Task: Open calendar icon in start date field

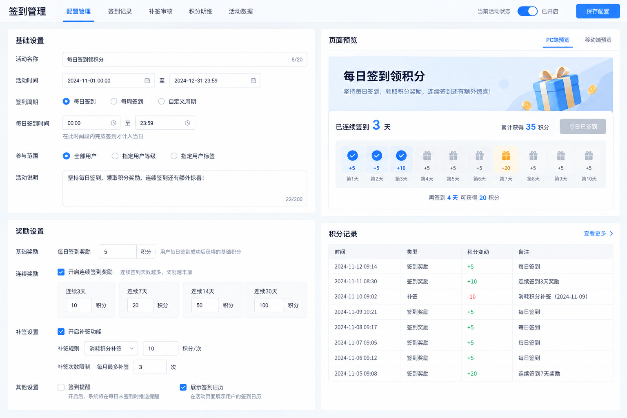Action: (x=147, y=81)
